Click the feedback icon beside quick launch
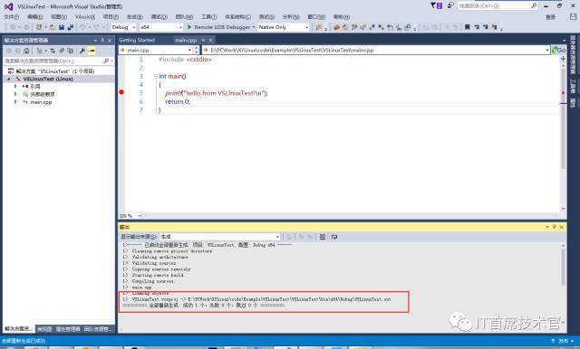 [x=450, y=6]
